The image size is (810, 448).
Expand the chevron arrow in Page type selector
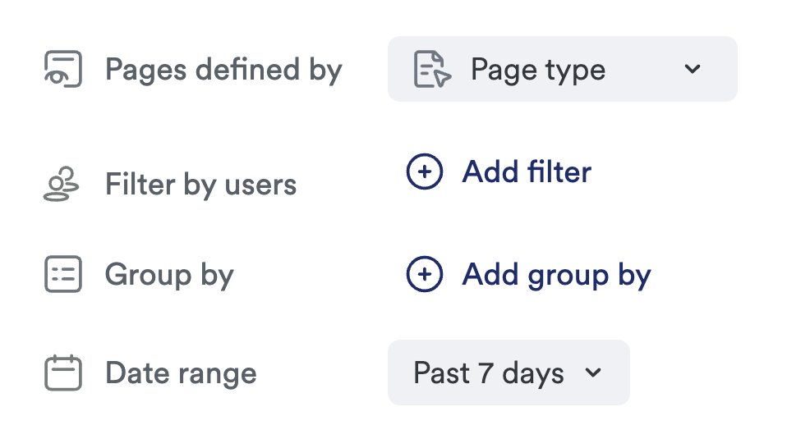coord(693,70)
